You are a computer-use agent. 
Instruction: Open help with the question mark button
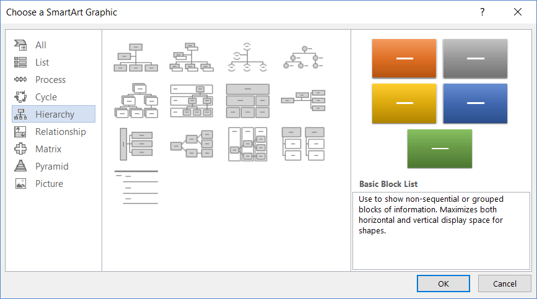coord(482,12)
